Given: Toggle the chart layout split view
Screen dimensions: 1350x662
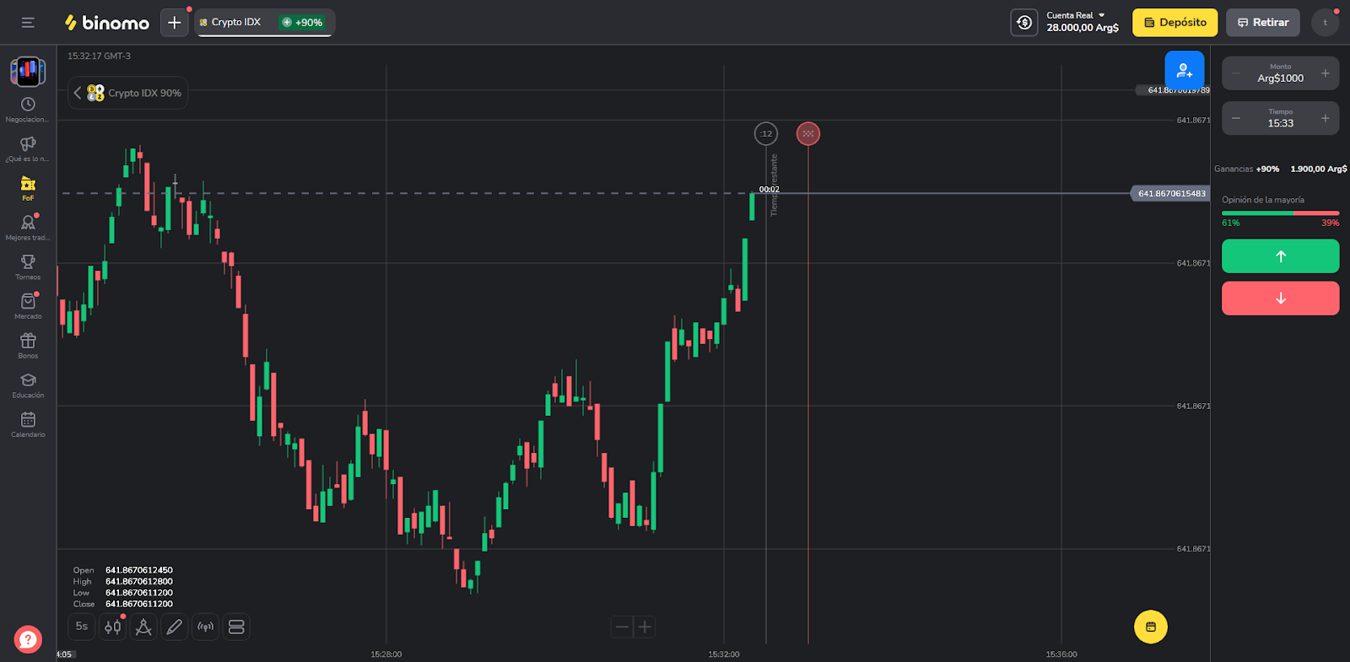Looking at the screenshot, I should (x=236, y=627).
